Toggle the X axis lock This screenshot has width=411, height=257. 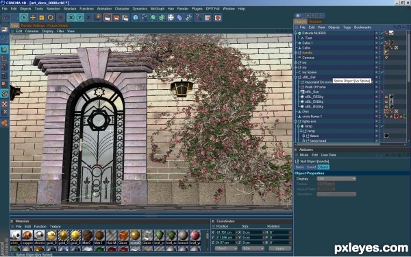(71, 18)
